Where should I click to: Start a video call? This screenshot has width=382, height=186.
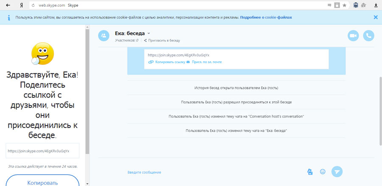(353, 36)
